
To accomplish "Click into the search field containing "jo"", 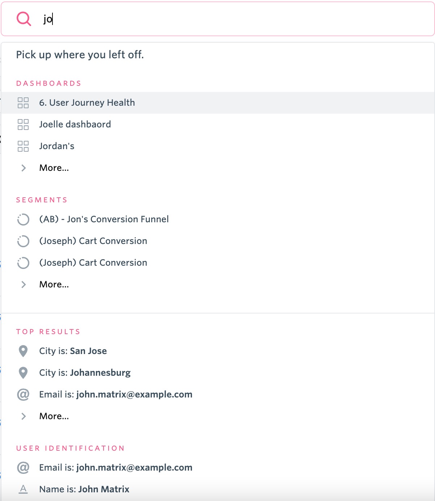I will 218,19.
